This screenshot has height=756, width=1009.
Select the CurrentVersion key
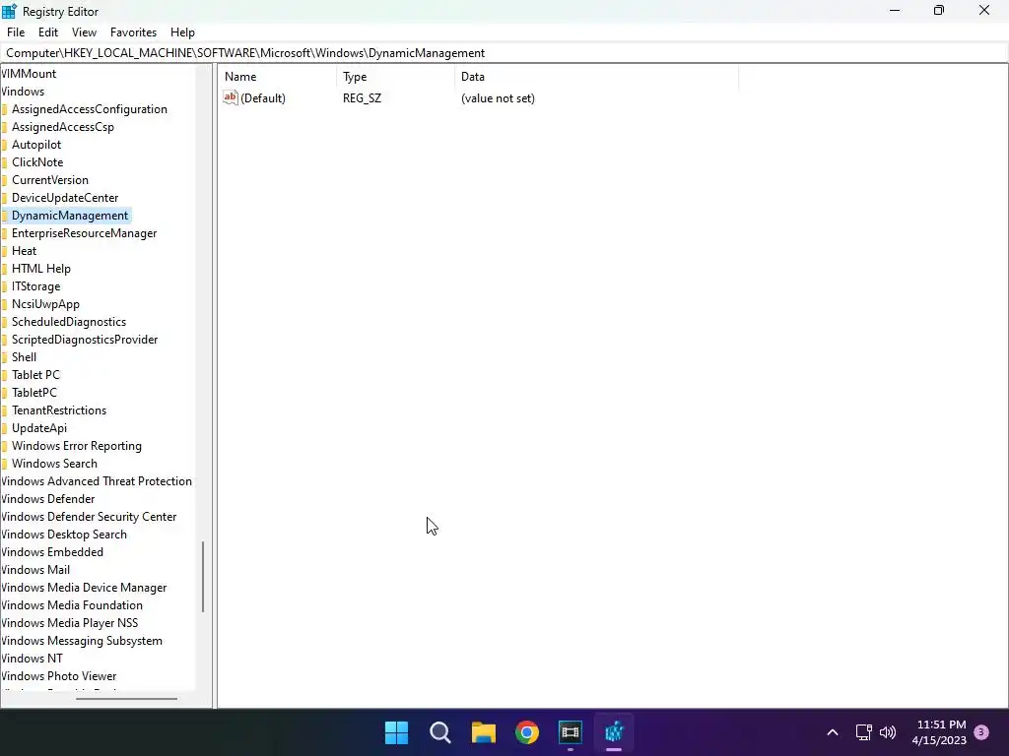49,180
